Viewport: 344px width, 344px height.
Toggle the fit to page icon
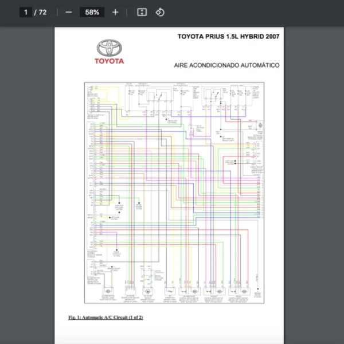142,12
